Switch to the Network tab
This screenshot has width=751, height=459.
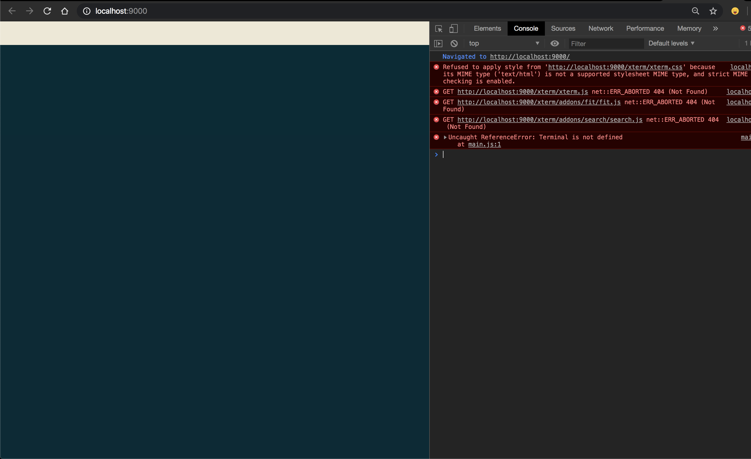pyautogui.click(x=601, y=28)
